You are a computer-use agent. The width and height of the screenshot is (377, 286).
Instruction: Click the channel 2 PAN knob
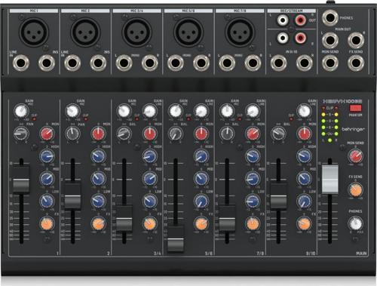pos(72,134)
